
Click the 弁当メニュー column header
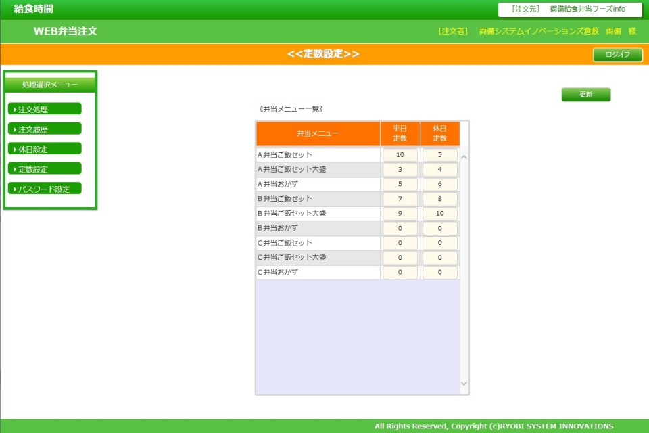pyautogui.click(x=318, y=133)
